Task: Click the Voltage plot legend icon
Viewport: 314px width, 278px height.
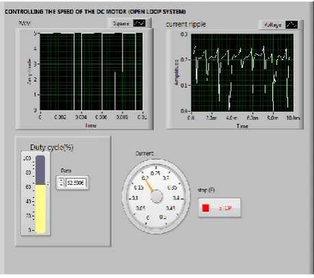Action: [x=291, y=25]
